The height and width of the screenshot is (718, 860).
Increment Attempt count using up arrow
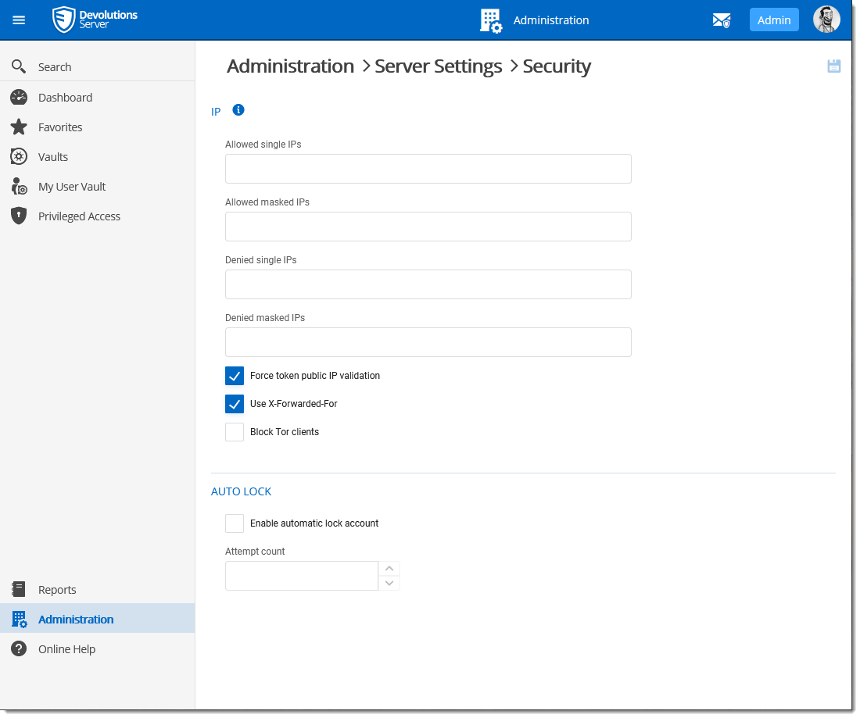[389, 568]
